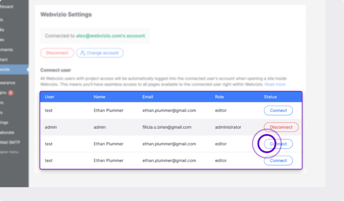Connect the user in the last table row
344x201 pixels.
pos(278,161)
